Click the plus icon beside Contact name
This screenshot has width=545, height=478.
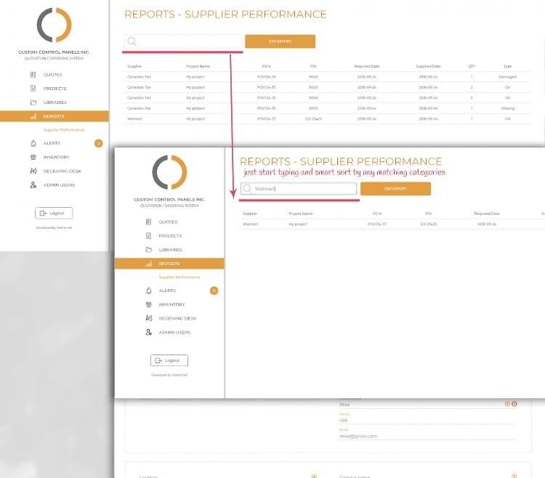click(x=514, y=476)
